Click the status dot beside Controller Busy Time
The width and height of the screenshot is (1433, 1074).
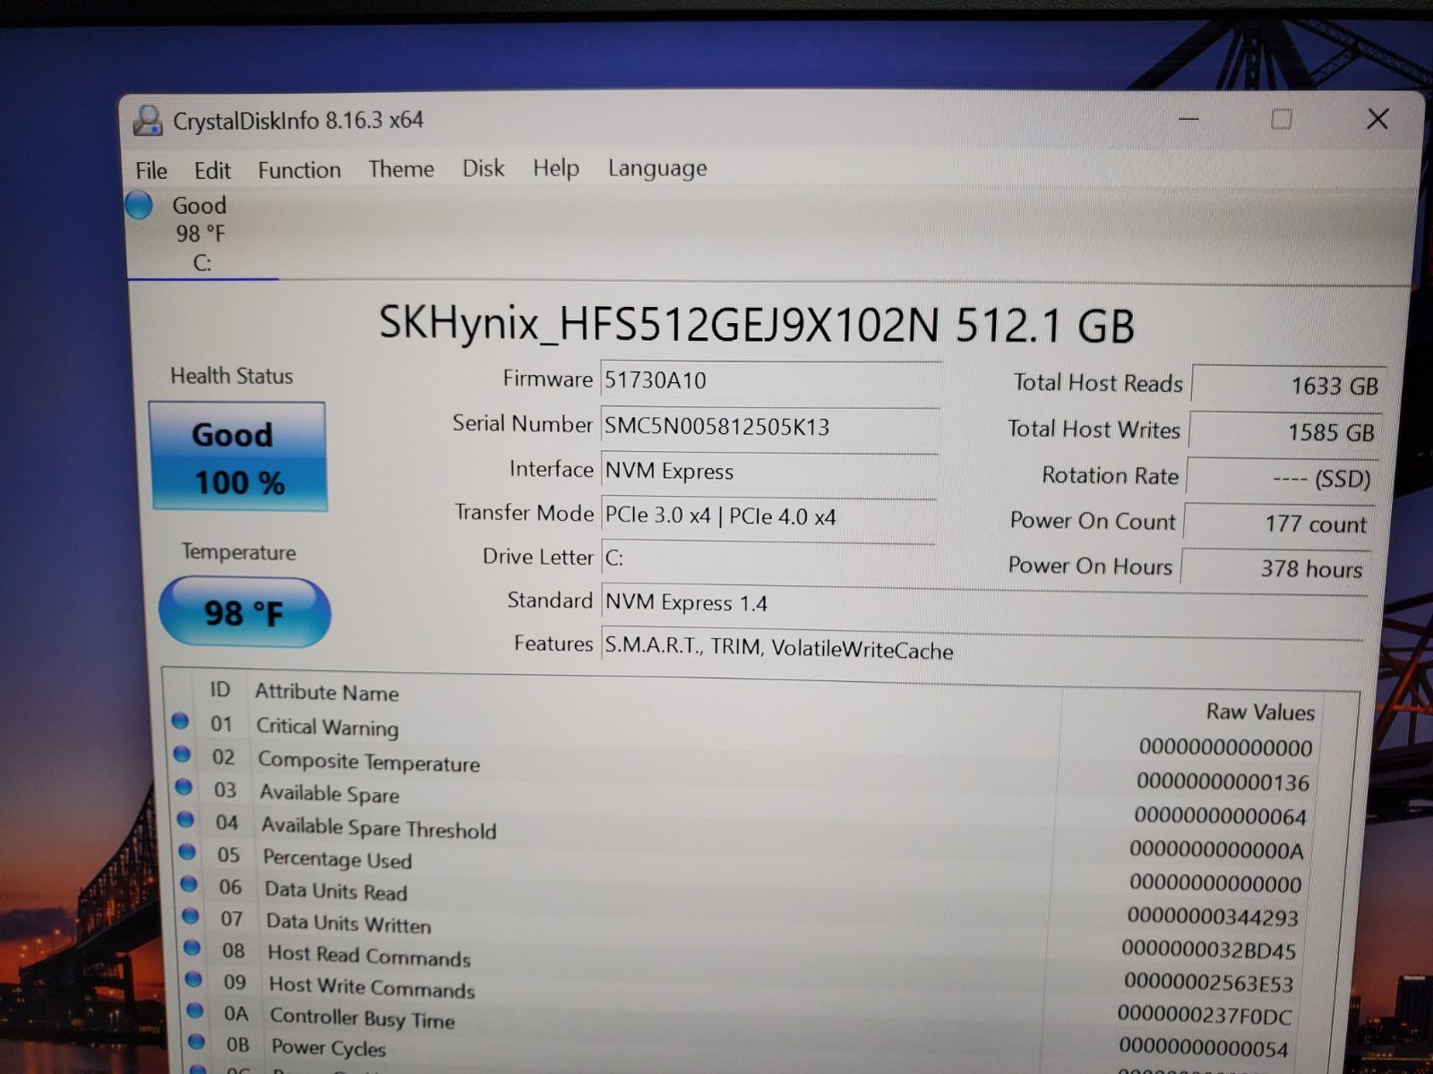(195, 1010)
